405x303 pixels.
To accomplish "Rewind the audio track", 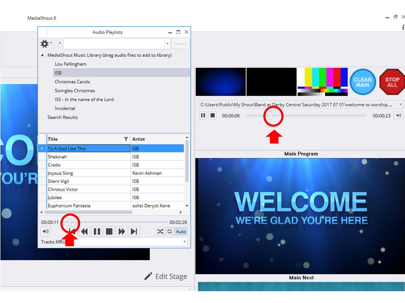I will click(x=85, y=231).
